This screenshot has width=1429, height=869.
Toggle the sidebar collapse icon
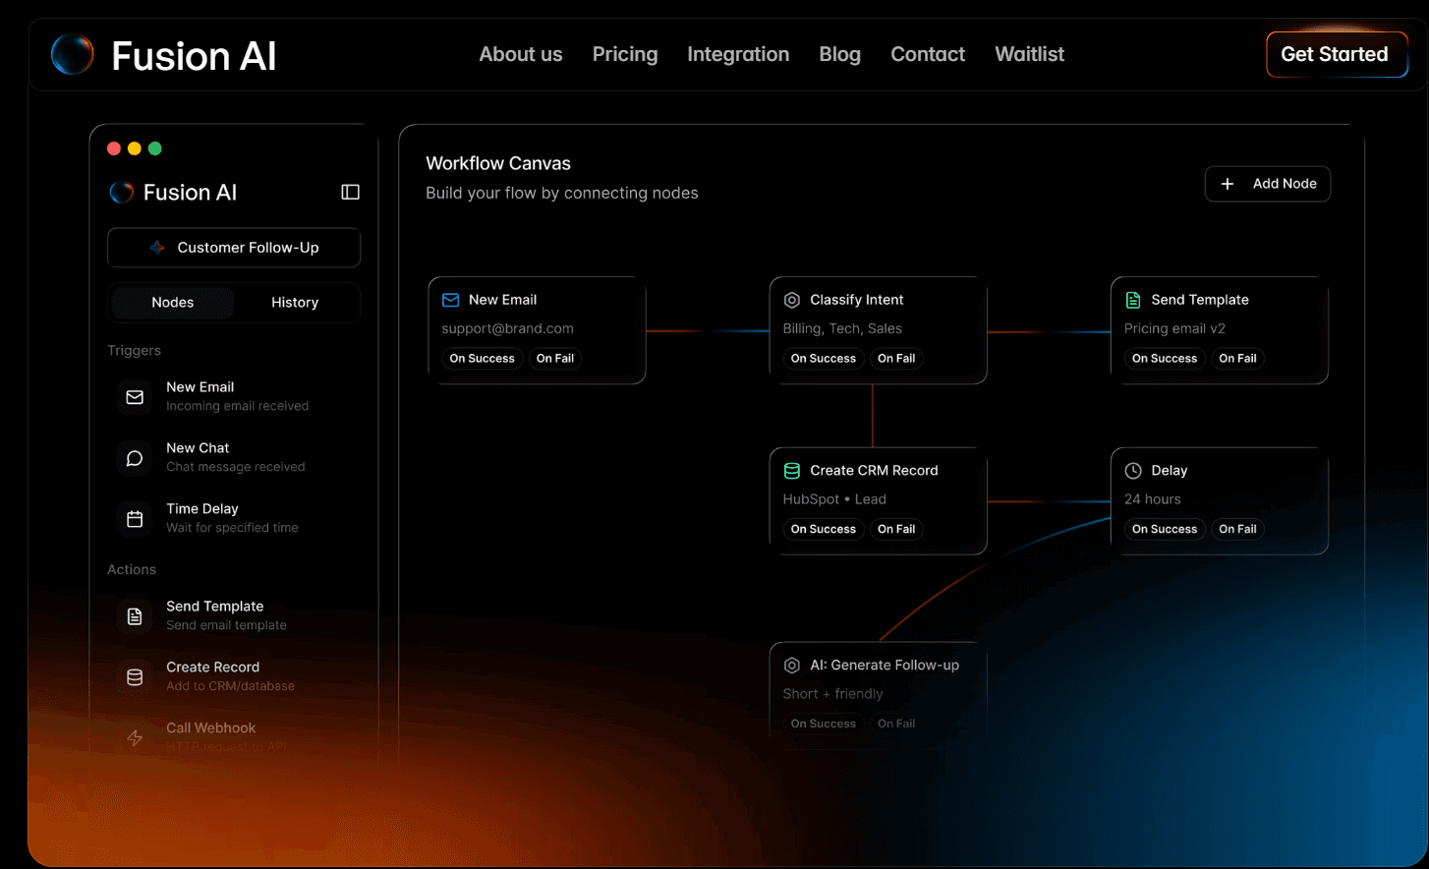pos(350,192)
